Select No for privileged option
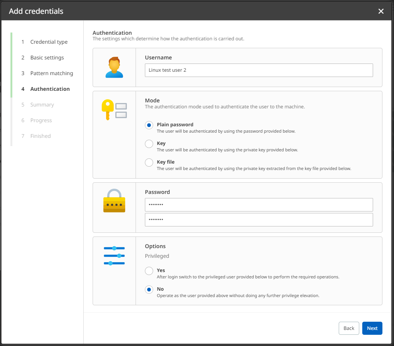This screenshot has height=346, width=394. 149,290
